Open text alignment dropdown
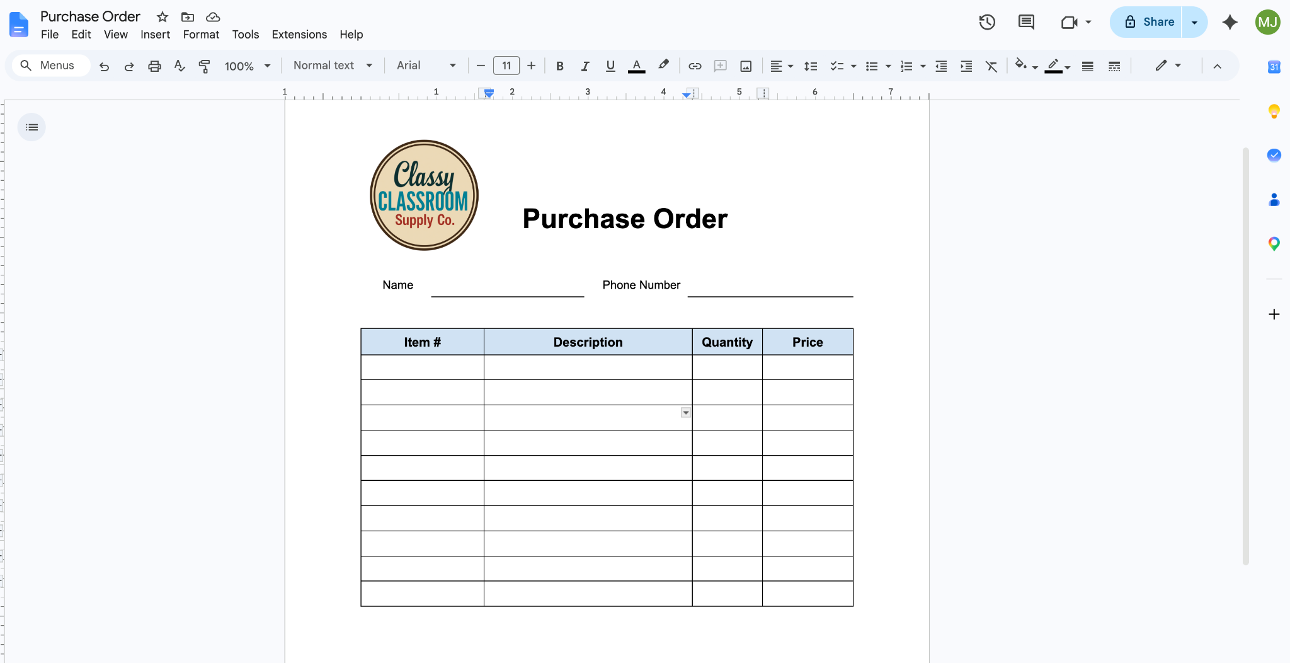The image size is (1290, 663). click(782, 66)
